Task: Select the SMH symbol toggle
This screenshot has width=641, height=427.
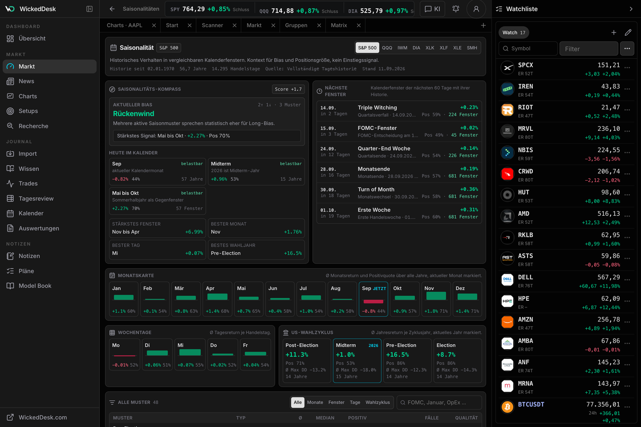Action: (472, 48)
